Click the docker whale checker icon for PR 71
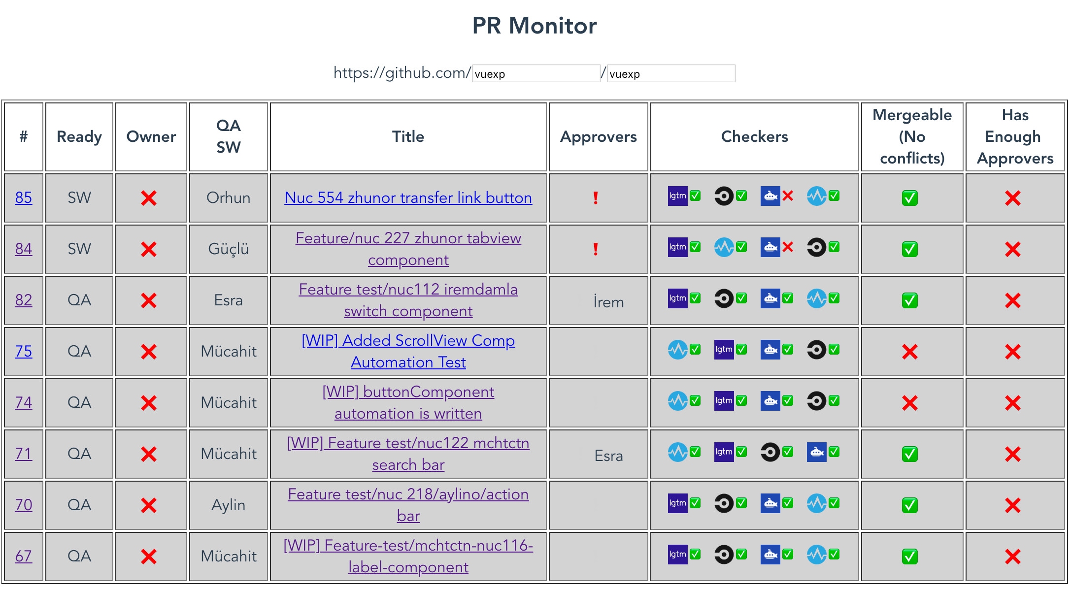 coord(816,452)
